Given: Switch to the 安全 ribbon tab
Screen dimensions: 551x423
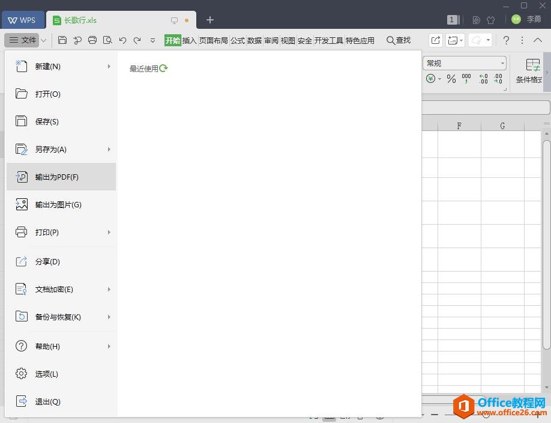Looking at the screenshot, I should click(305, 40).
